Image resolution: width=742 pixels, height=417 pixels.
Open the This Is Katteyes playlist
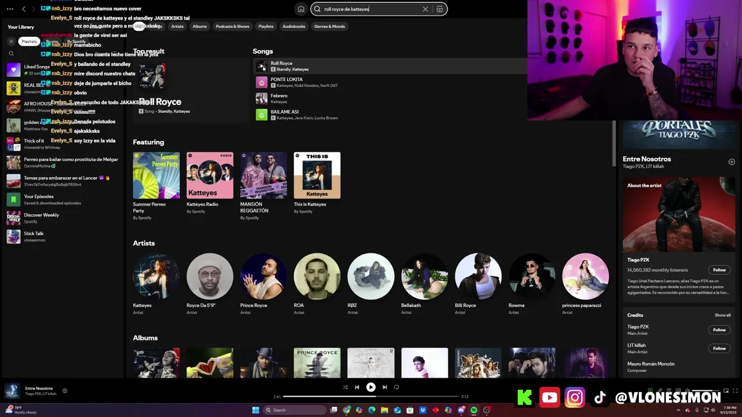click(x=317, y=182)
